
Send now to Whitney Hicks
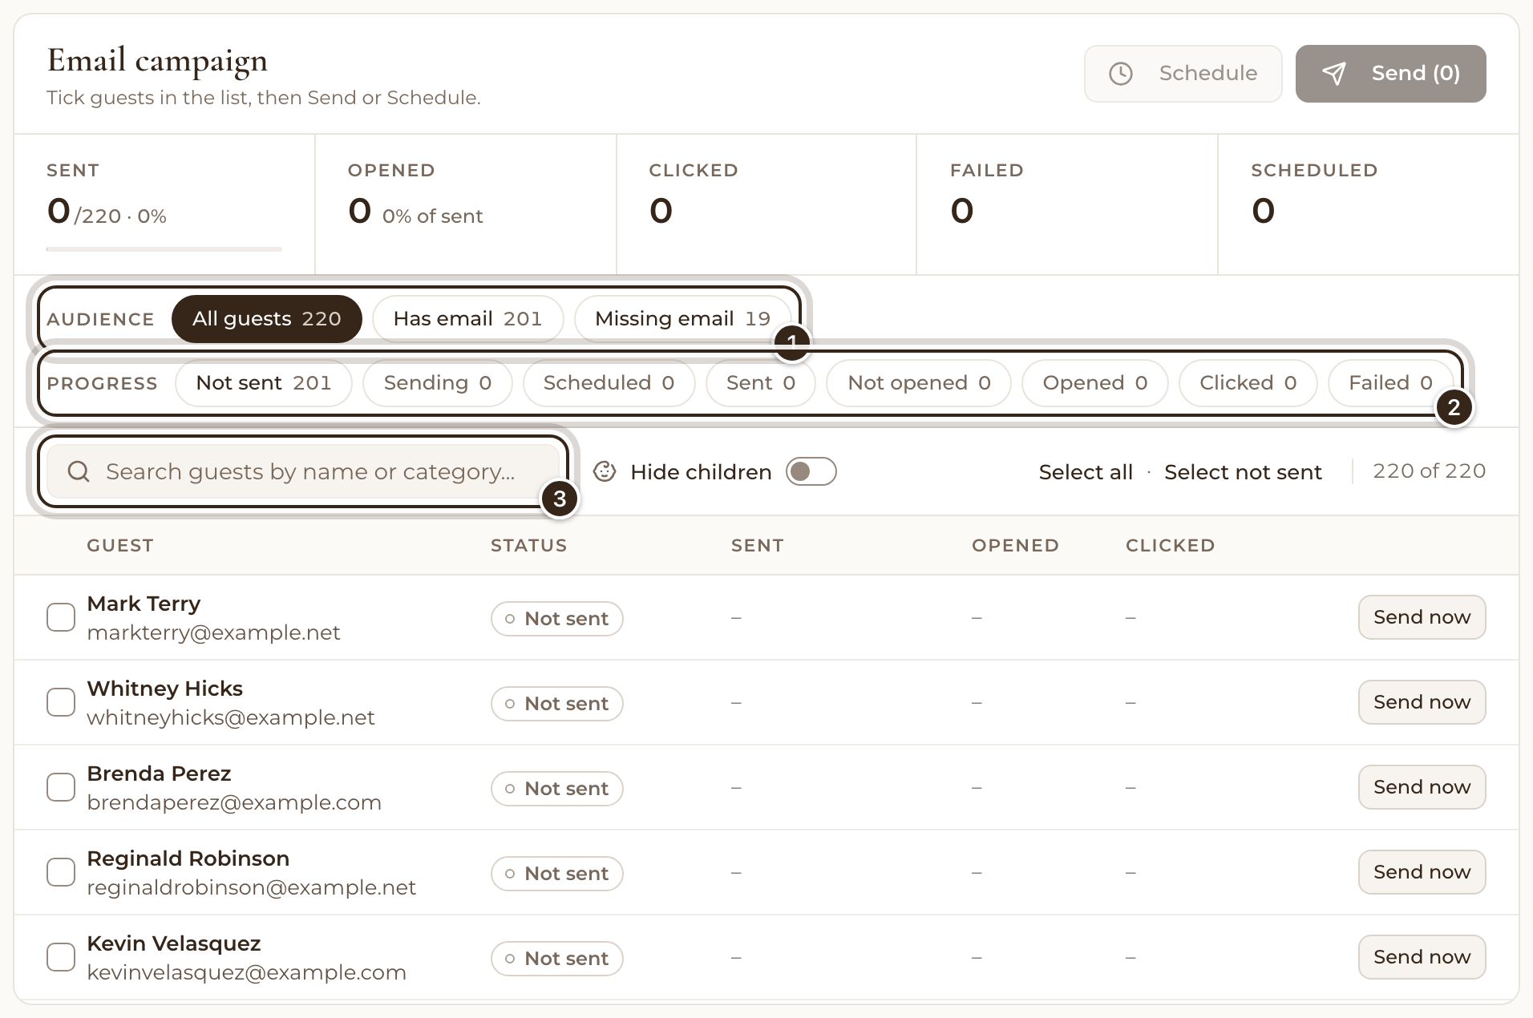pyautogui.click(x=1422, y=702)
